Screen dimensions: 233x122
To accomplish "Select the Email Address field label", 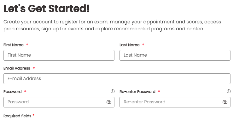I will click(17, 68).
